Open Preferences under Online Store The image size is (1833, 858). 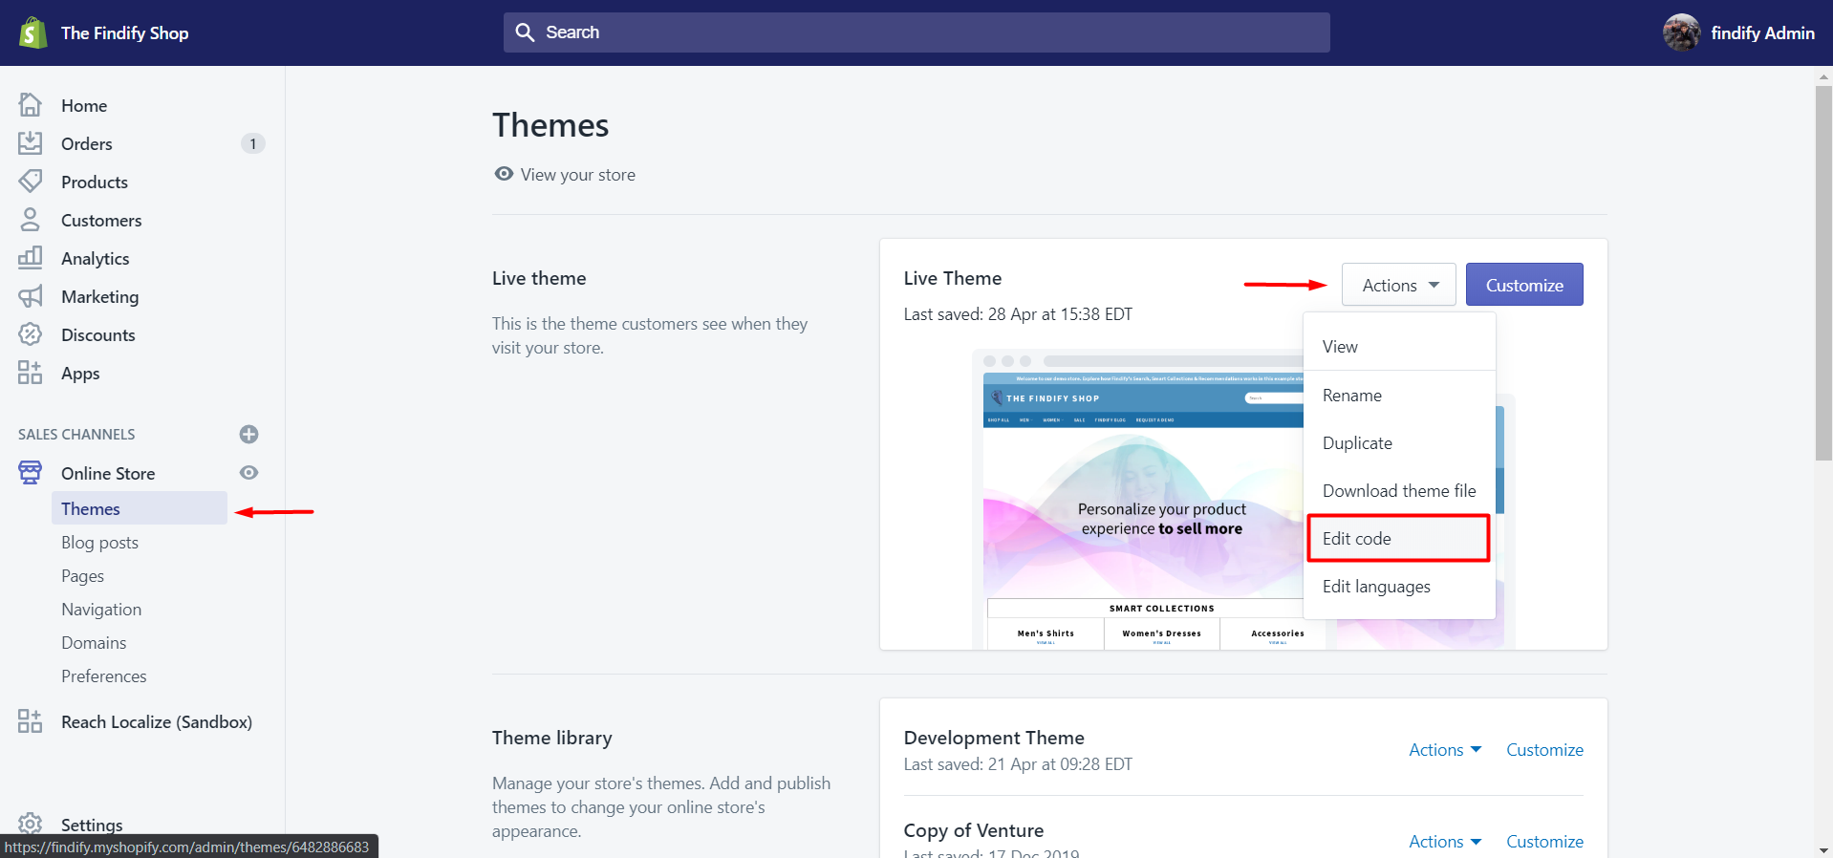[103, 676]
